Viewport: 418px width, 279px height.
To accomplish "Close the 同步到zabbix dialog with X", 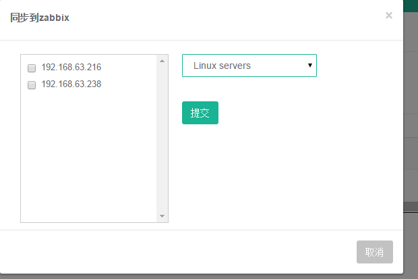I will pos(389,16).
